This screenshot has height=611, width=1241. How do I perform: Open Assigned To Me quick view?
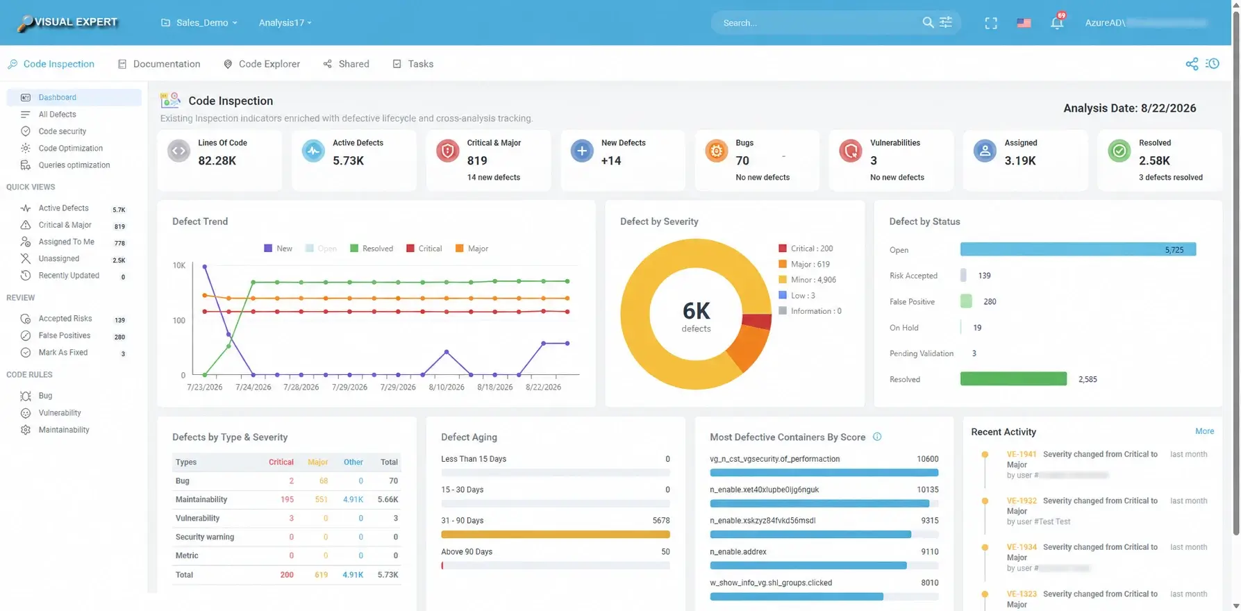tap(66, 242)
